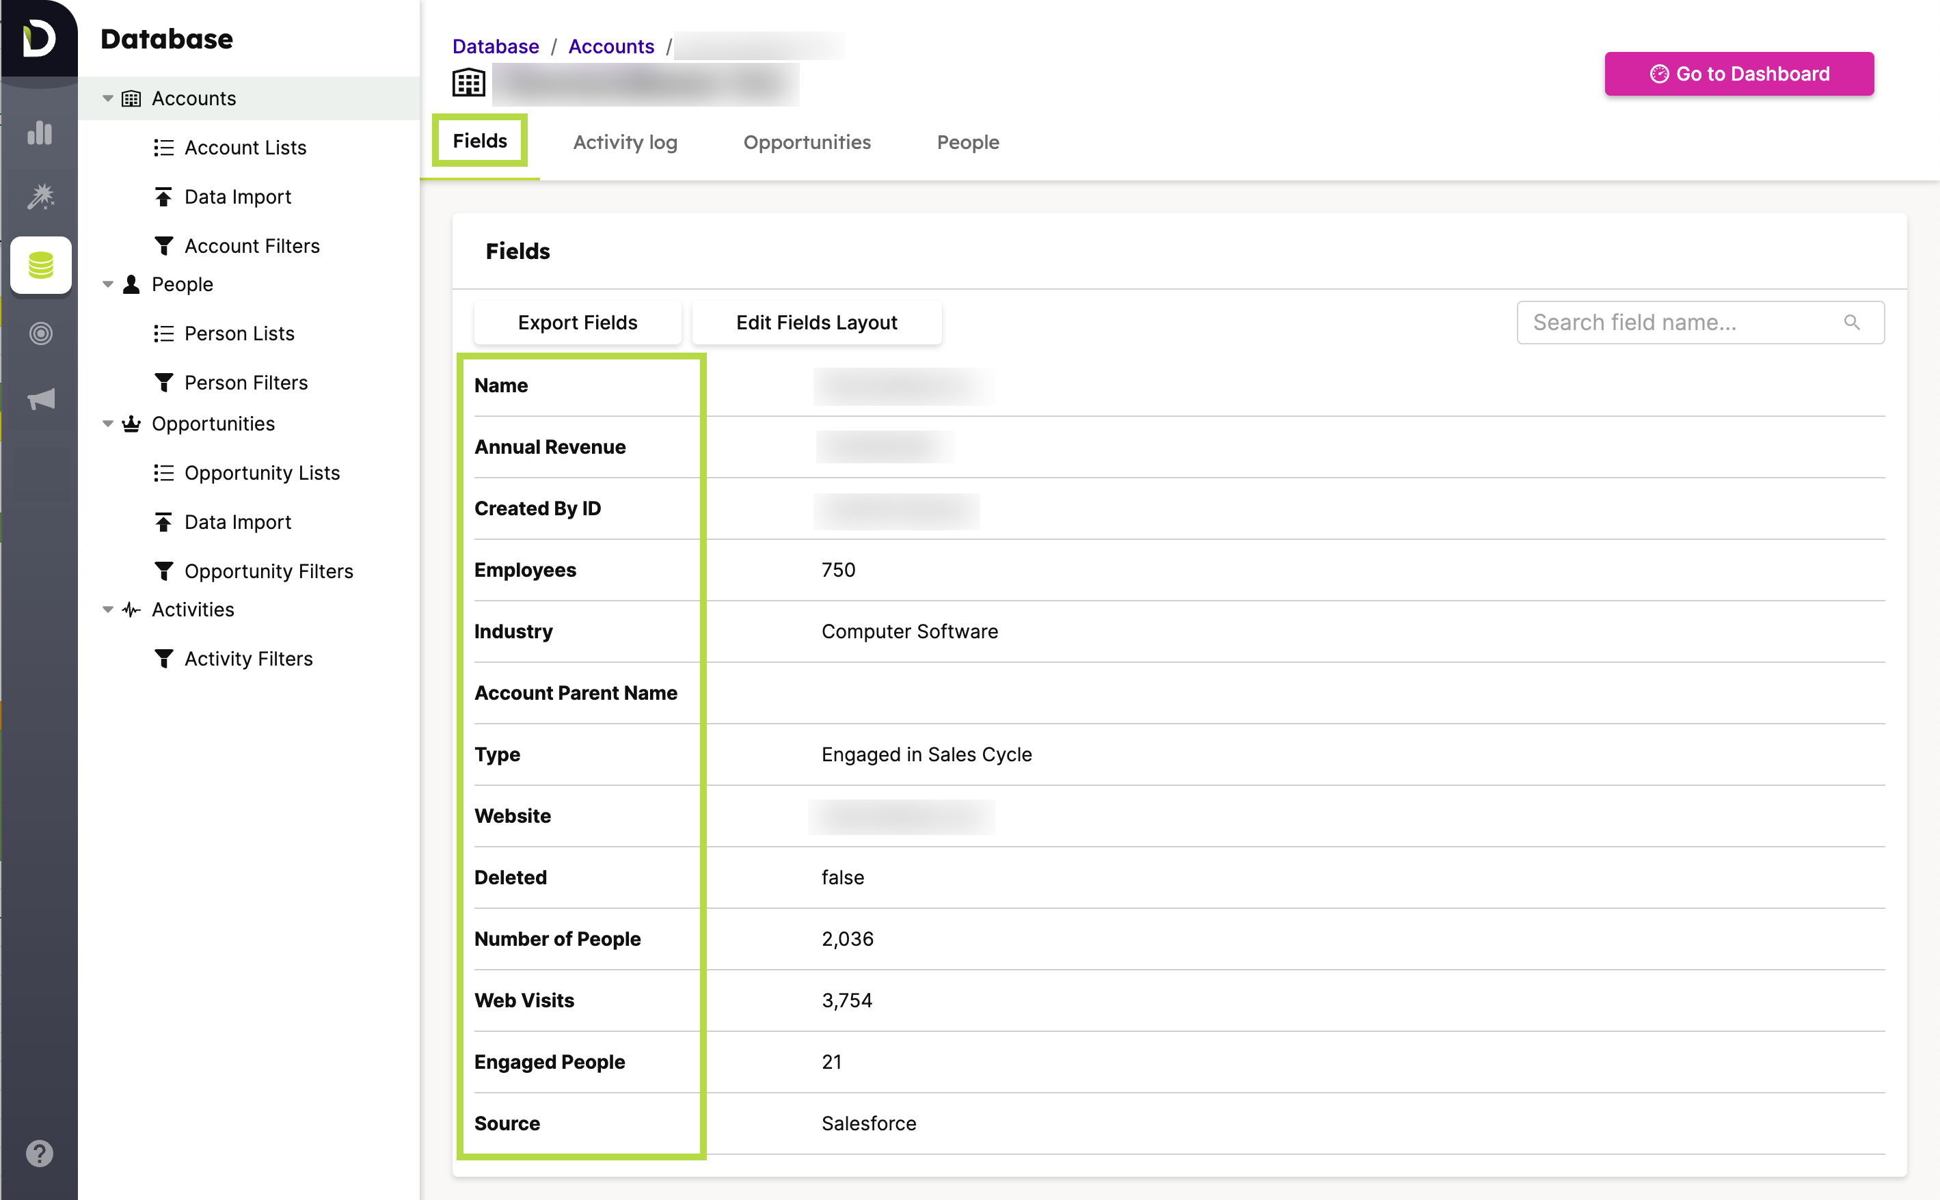Open help via the question mark icon
Screen dimensions: 1940x1200
(39, 1154)
